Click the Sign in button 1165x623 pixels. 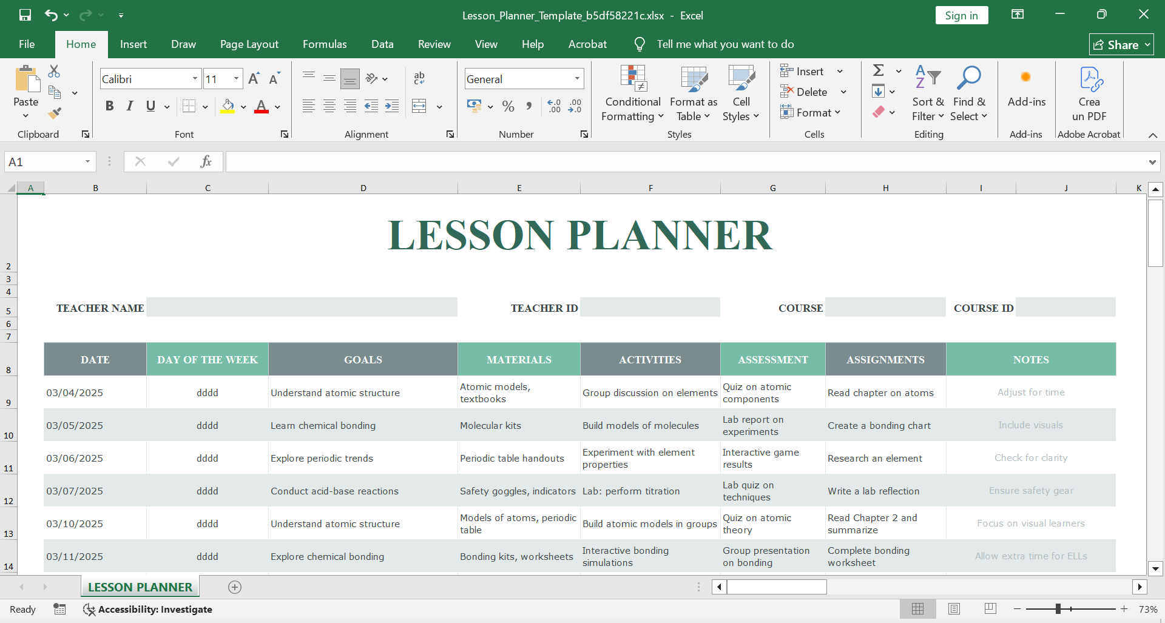(961, 16)
